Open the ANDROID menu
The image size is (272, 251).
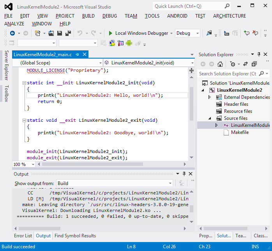coord(177,16)
